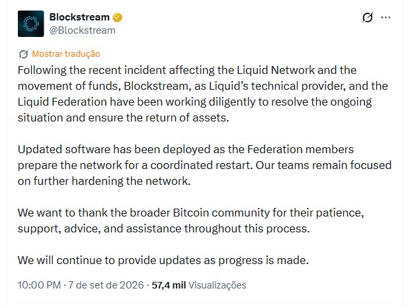Click the paragraph starting 'Following the recent incident'
408x307 pixels.
(x=203, y=94)
